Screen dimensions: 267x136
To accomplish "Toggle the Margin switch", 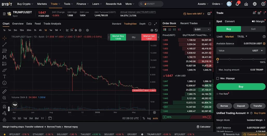I will pos(254,22).
